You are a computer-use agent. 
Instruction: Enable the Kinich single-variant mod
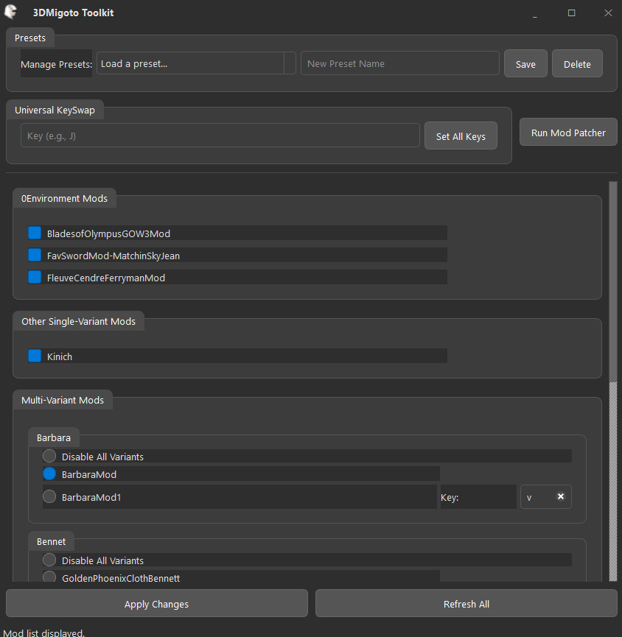coord(34,356)
